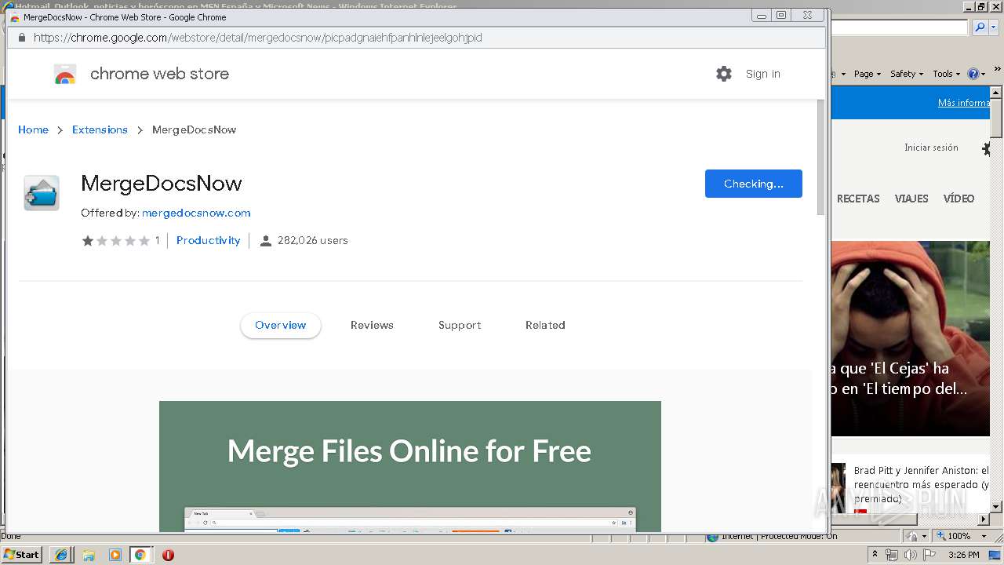Open the 'El Cejas' news image
Screen dimensions: 1004x565
pyautogui.click(x=911, y=338)
